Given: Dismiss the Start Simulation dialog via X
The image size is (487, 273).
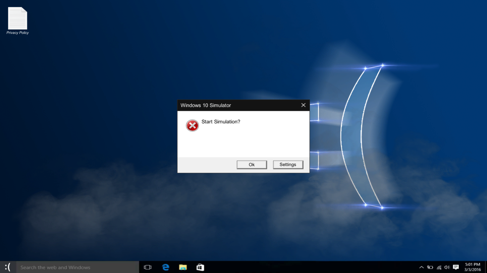Looking at the screenshot, I should coord(303,105).
